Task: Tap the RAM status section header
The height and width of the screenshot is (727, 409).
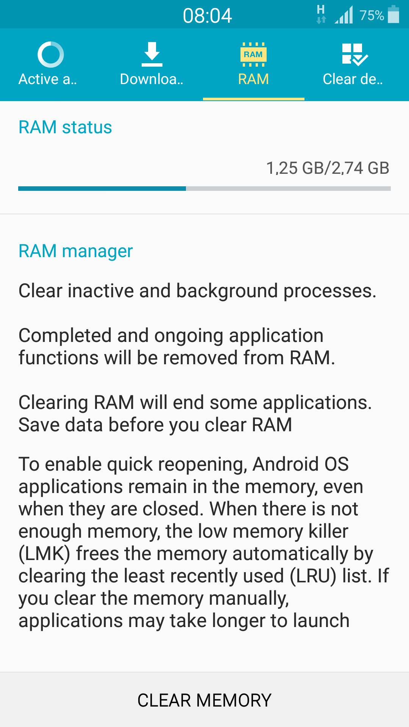Action: click(x=65, y=127)
